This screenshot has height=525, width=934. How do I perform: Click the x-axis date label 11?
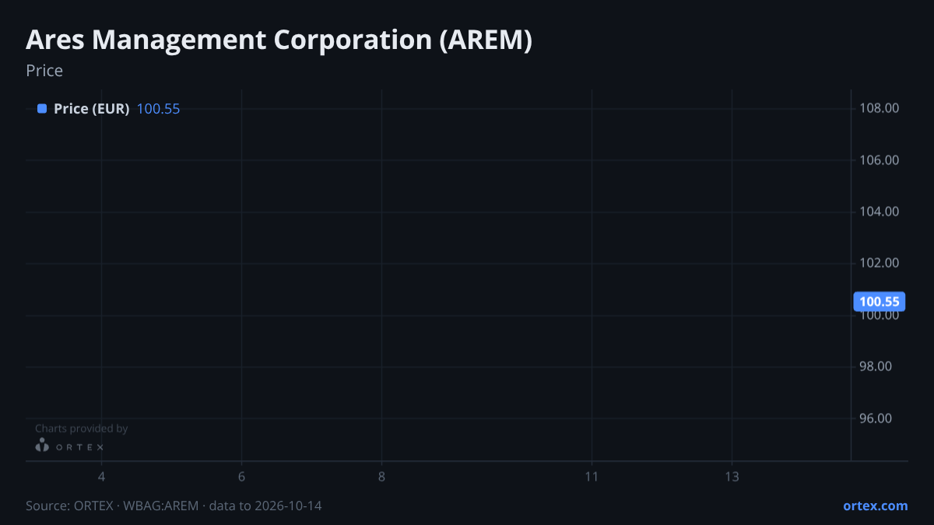[592, 477]
